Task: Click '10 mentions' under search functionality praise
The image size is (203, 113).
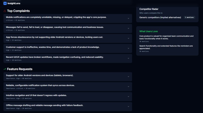Action: tap(144, 51)
